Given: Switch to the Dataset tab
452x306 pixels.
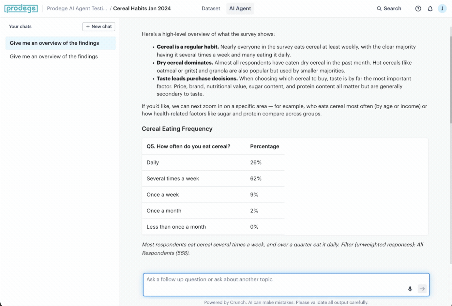Looking at the screenshot, I should tap(211, 8).
